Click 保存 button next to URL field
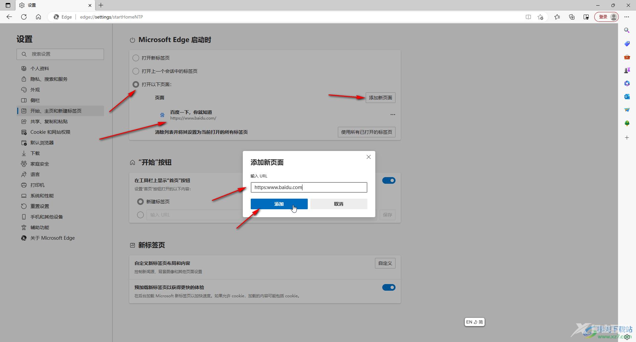This screenshot has height=342, width=636. point(387,215)
